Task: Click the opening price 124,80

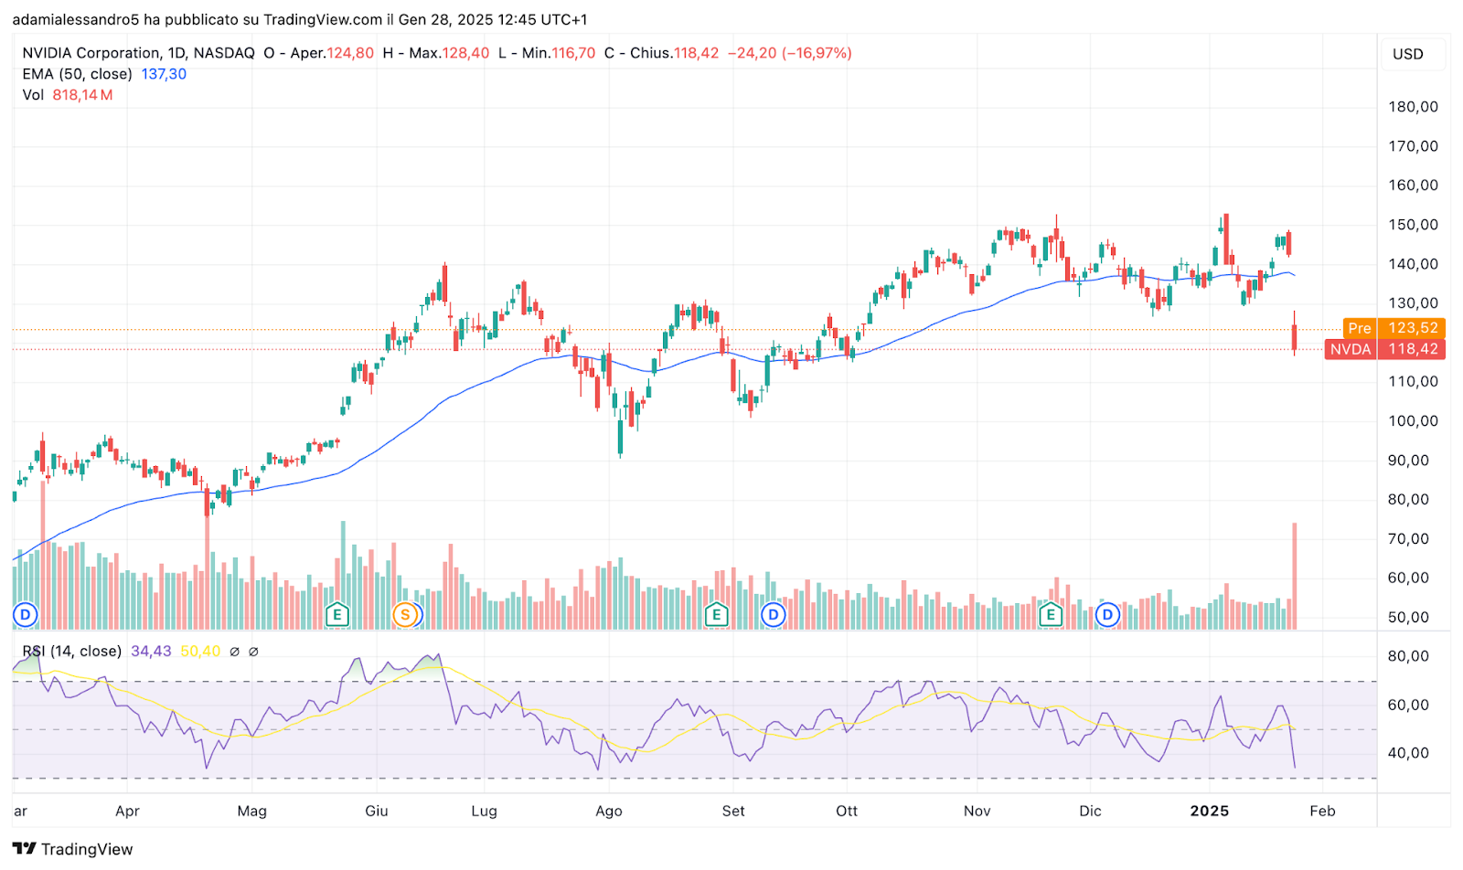Action: (x=350, y=53)
